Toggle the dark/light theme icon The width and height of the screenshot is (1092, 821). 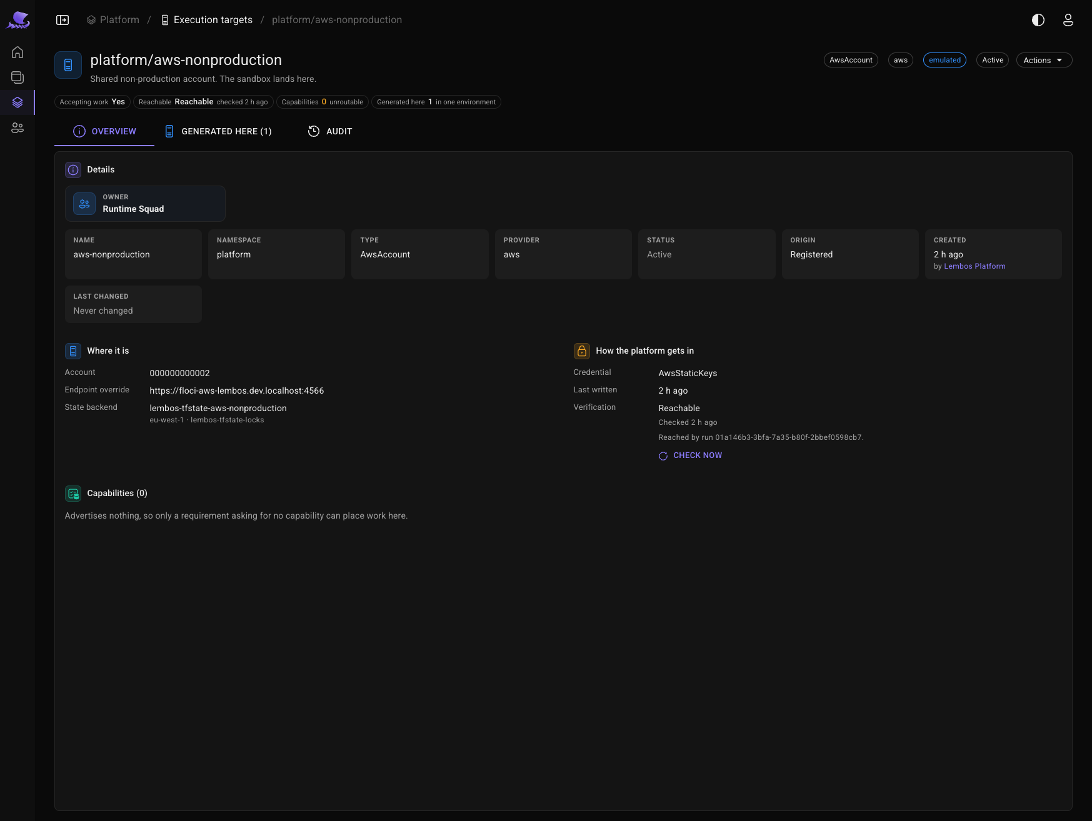click(x=1038, y=20)
